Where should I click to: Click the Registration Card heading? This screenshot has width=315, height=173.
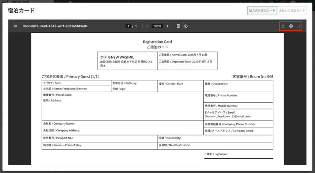pyautogui.click(x=157, y=42)
